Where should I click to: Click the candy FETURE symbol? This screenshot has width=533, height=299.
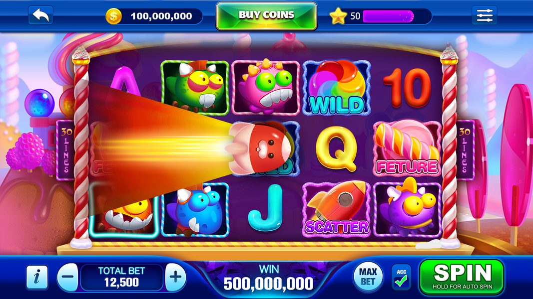click(x=407, y=149)
